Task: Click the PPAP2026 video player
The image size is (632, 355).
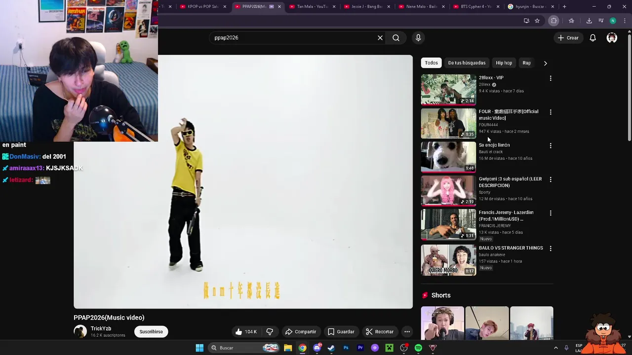Action: coord(243,182)
